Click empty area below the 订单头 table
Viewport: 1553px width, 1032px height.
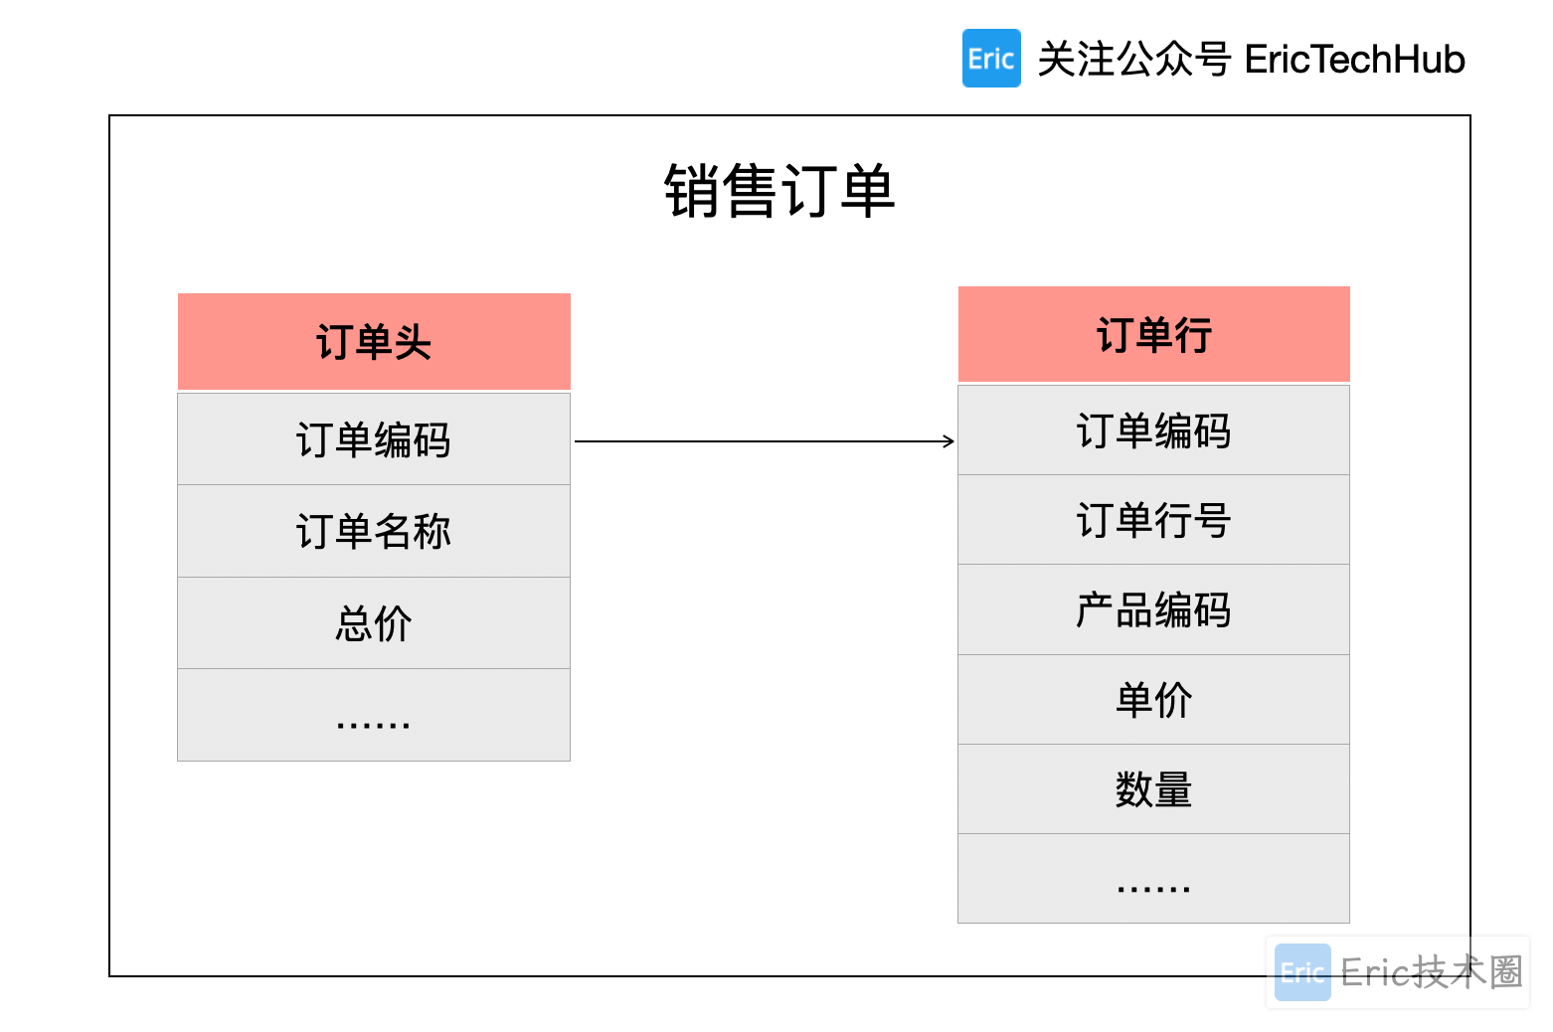pos(374,865)
